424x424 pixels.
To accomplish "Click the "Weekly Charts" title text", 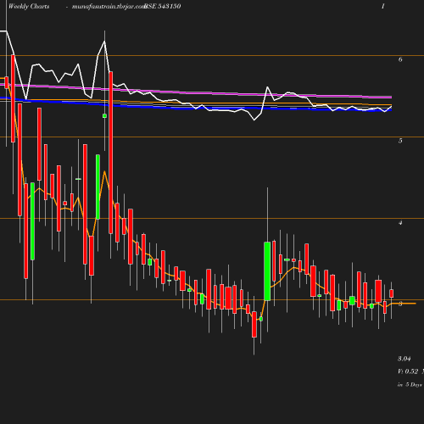I will click(x=29, y=7).
